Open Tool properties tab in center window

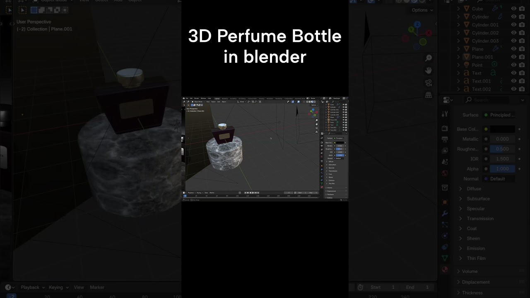pos(322,138)
